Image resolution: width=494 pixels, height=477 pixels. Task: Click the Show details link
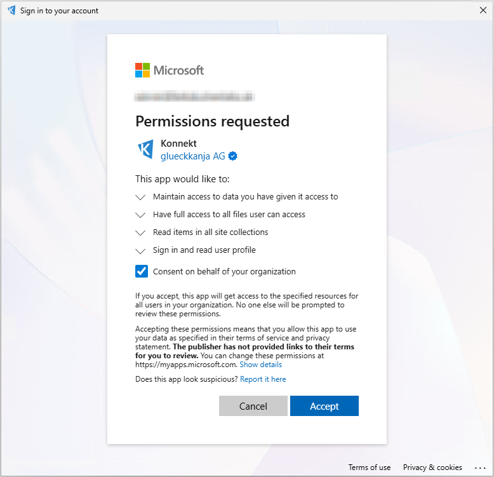[x=260, y=365]
